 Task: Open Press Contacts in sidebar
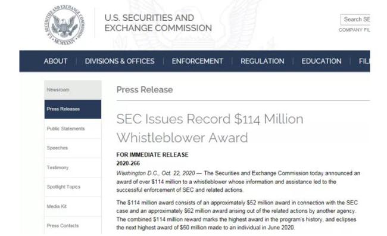click(73, 225)
